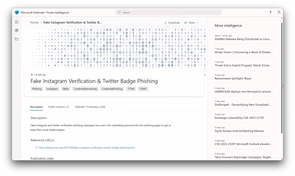The width and height of the screenshot is (295, 176).
Task: Select the T1566 tag
Action: [x=131, y=89]
